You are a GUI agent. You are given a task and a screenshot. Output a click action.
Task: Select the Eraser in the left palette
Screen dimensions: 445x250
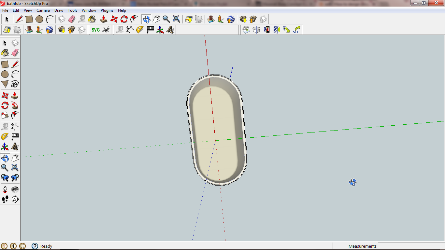click(x=15, y=53)
